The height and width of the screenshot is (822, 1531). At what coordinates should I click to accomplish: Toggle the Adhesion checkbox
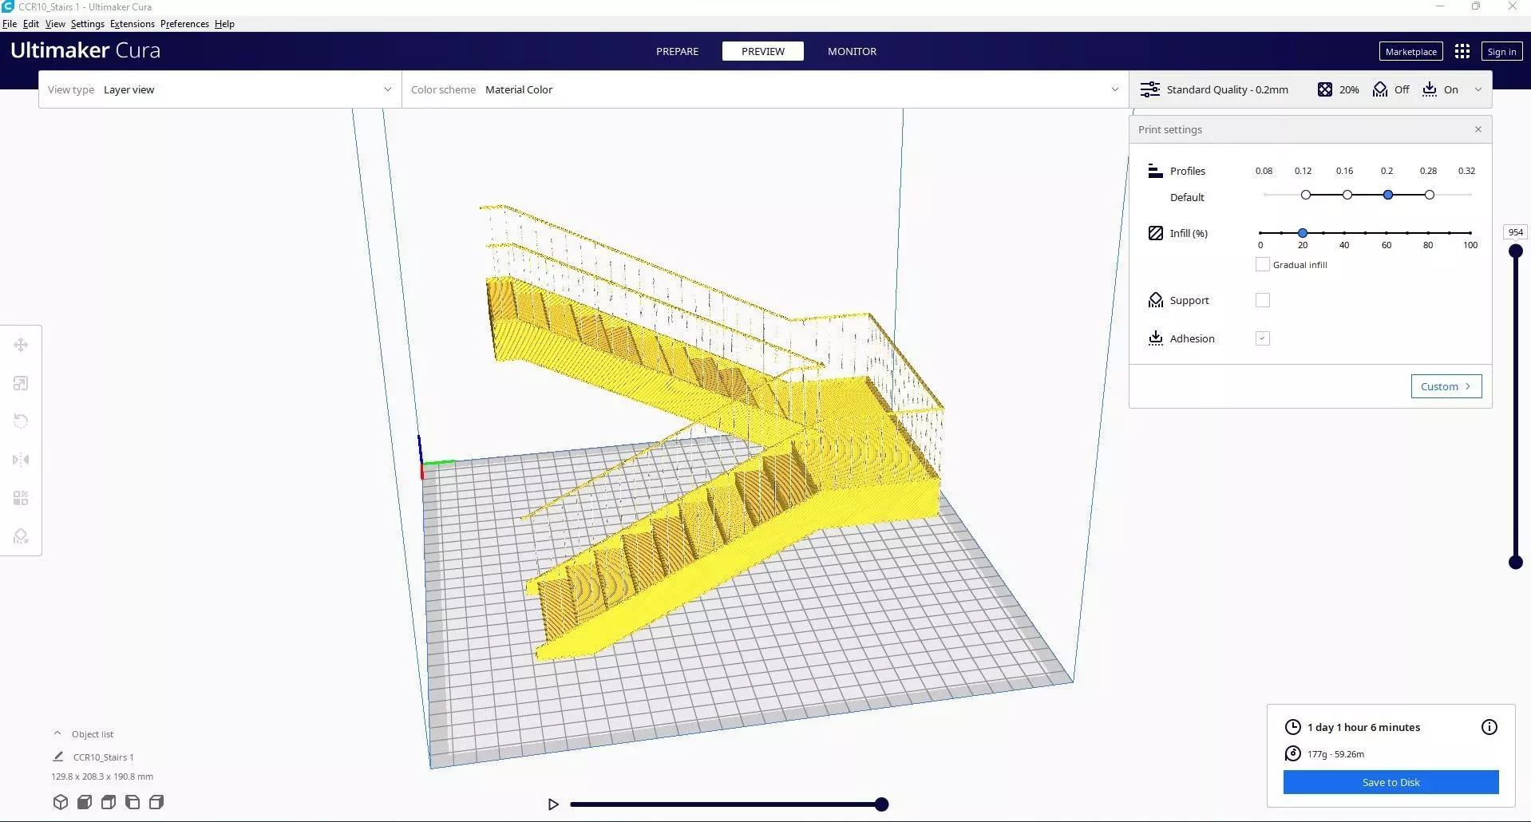[x=1262, y=338]
